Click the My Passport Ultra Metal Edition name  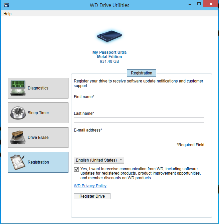point(109,54)
